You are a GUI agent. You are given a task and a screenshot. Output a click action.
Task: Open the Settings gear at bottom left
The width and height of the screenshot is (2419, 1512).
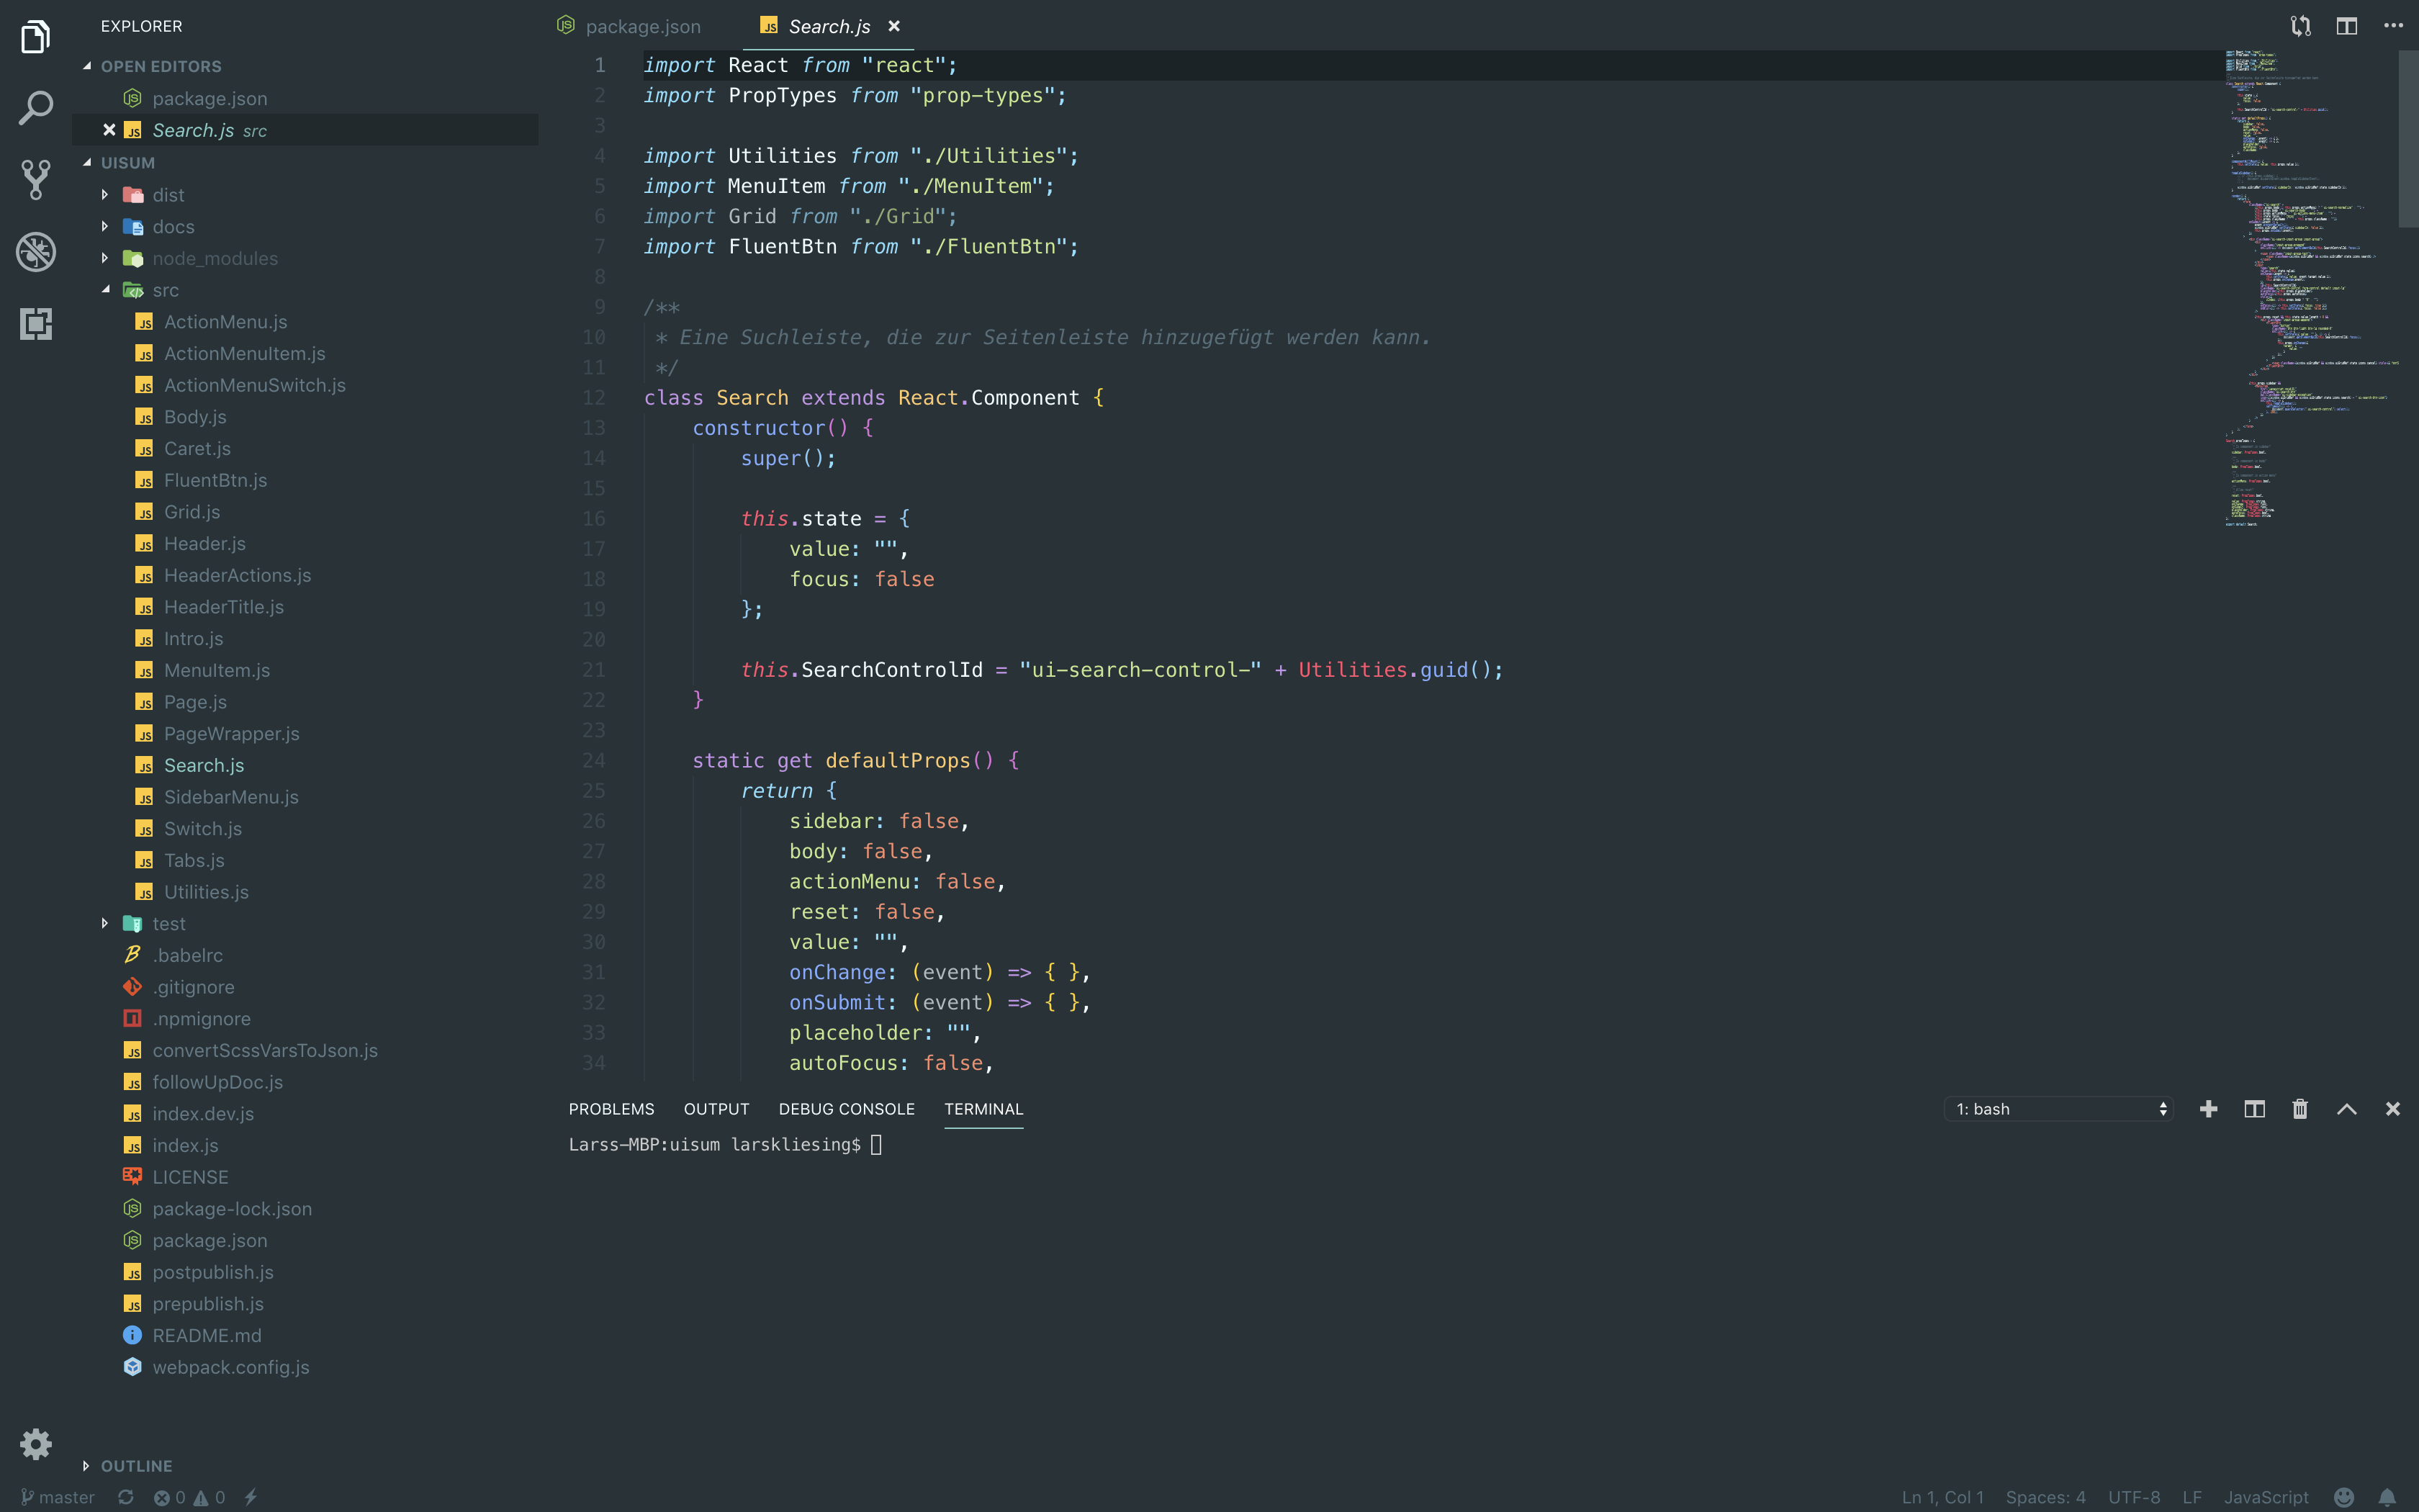coord(36,1444)
